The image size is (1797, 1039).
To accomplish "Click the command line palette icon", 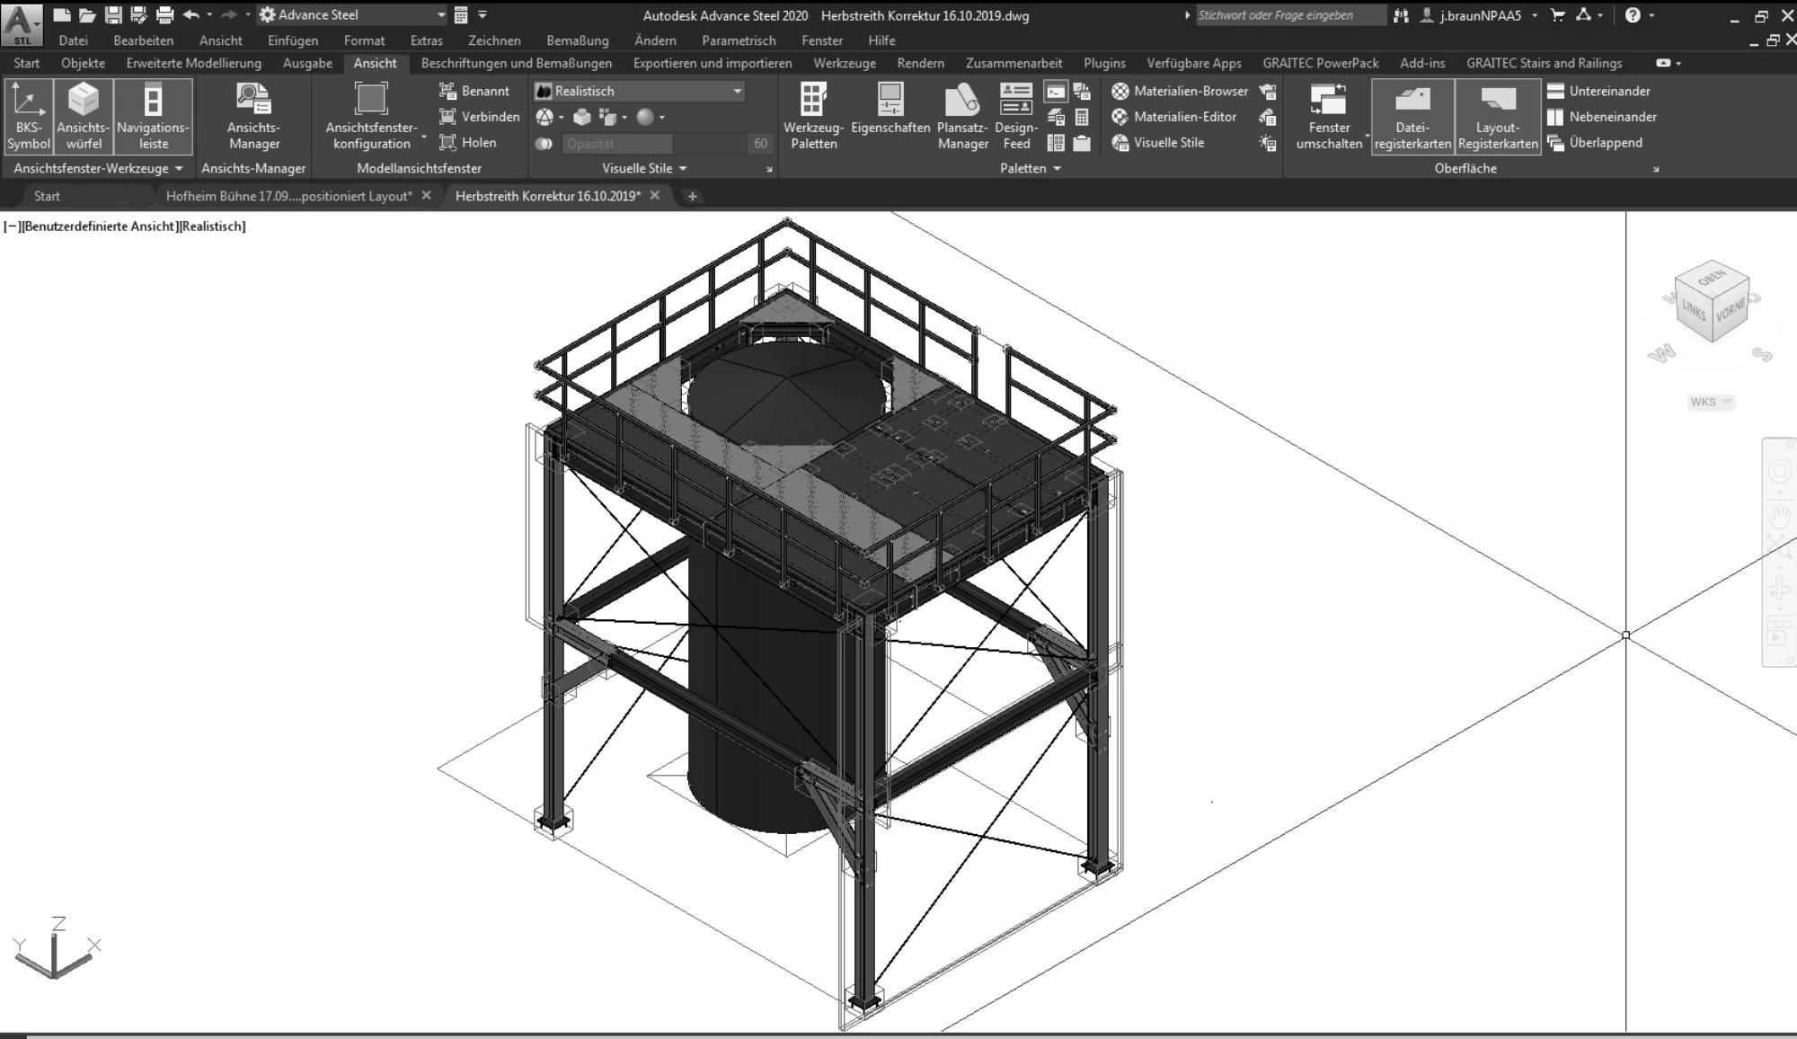I will (x=1056, y=91).
